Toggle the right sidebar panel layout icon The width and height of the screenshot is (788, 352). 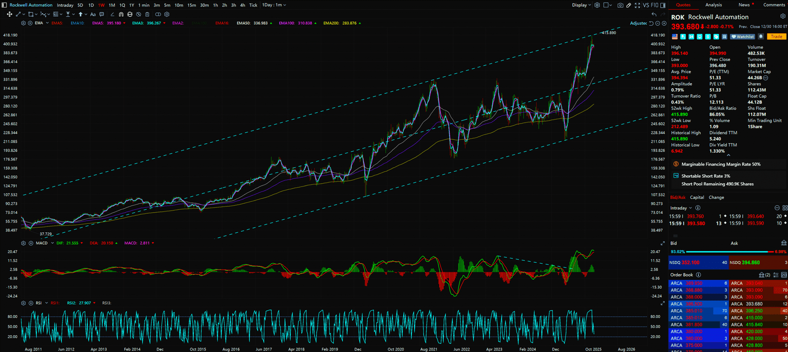pos(662,5)
